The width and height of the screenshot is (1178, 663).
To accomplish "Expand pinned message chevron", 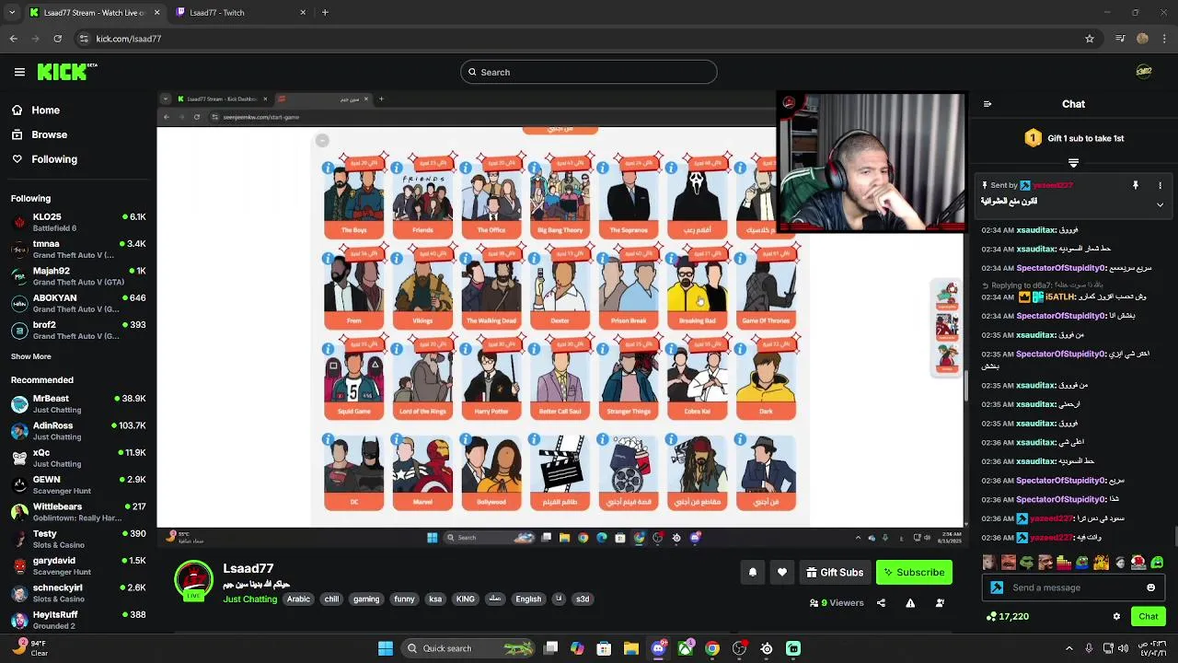I will [x=1160, y=204].
